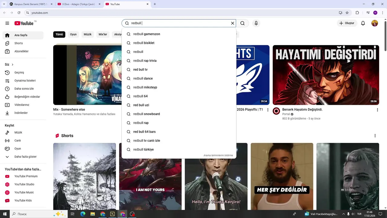This screenshot has width=387, height=218.
Task: Open a new browser tab
Action: [x=155, y=4]
